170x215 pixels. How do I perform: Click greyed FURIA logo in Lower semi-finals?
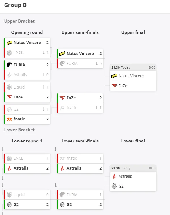[62, 195]
